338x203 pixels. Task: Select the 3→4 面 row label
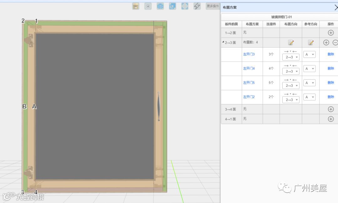point(230,109)
